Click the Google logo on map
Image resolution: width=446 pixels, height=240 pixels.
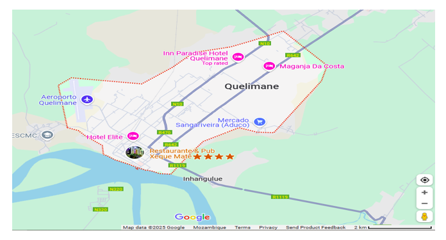192,217
